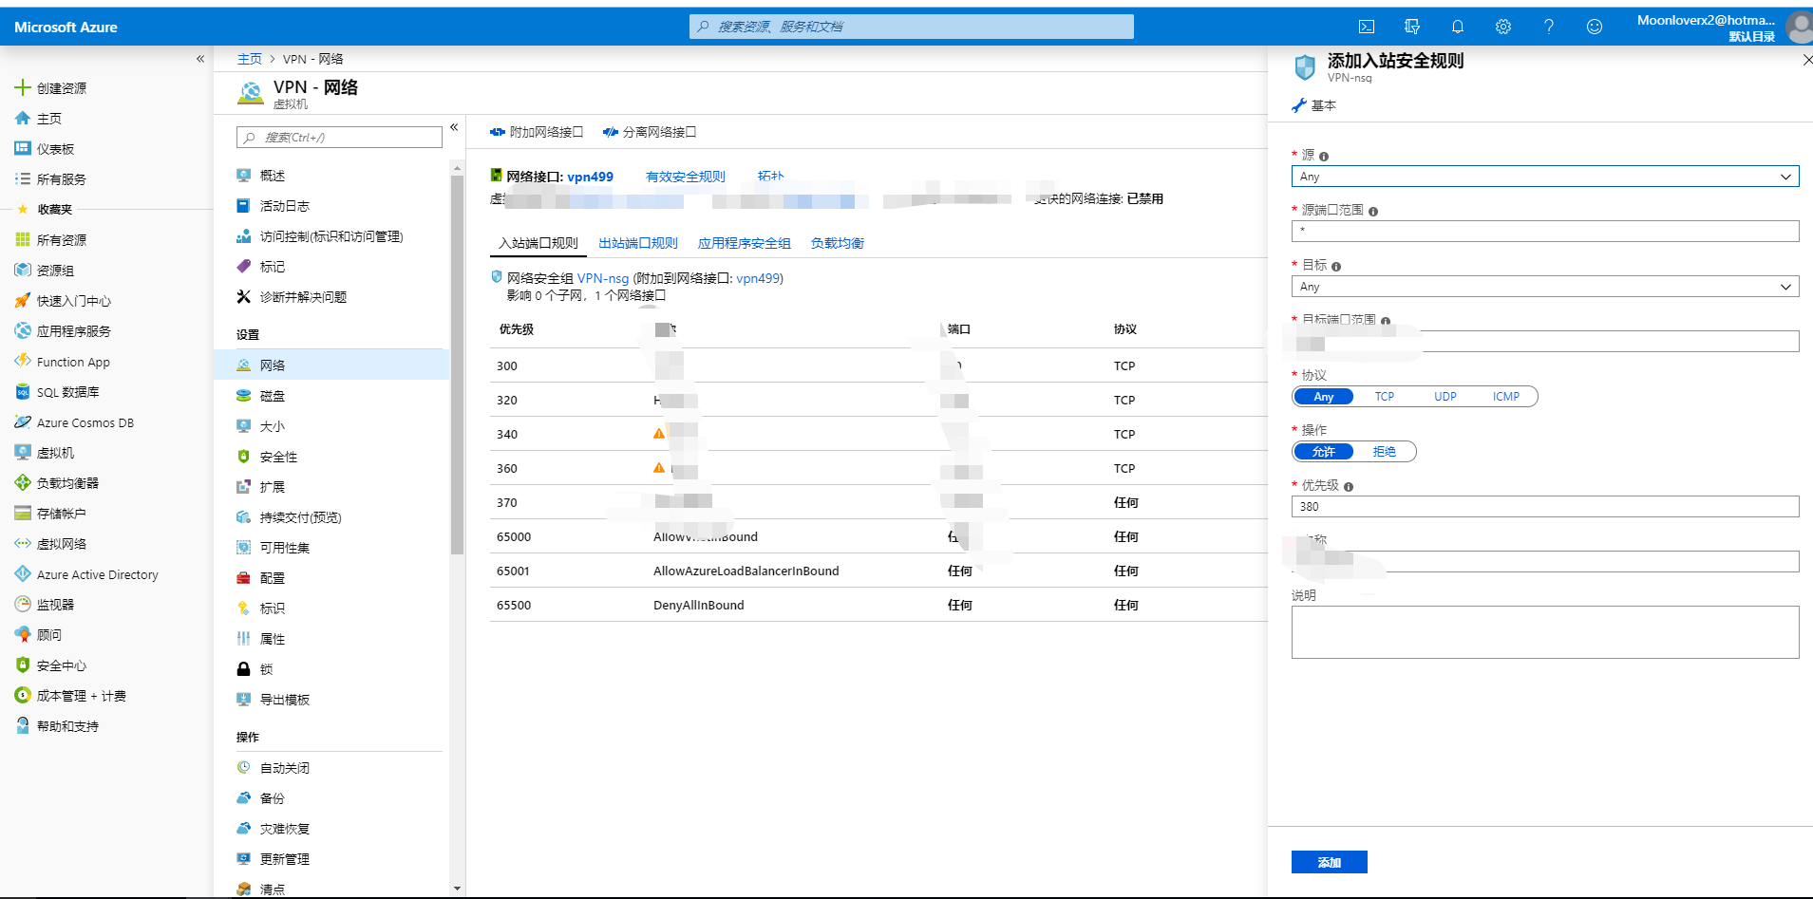This screenshot has width=1813, height=899.
Task: Switch to 应用程序安全组 tab
Action: 745,243
